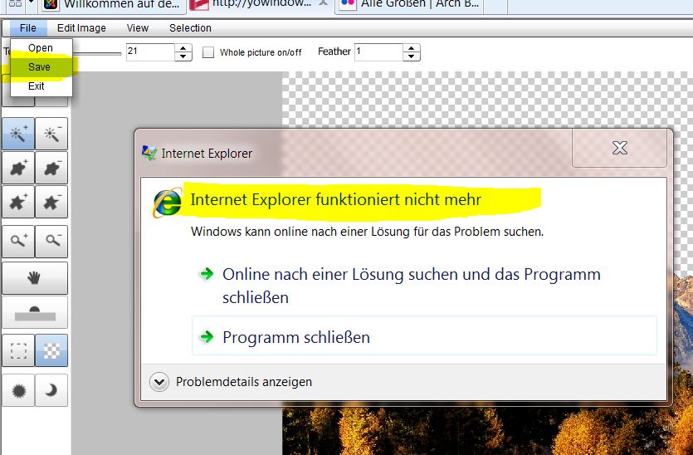
Task: Choose Open from File menu
Action: tap(41, 48)
